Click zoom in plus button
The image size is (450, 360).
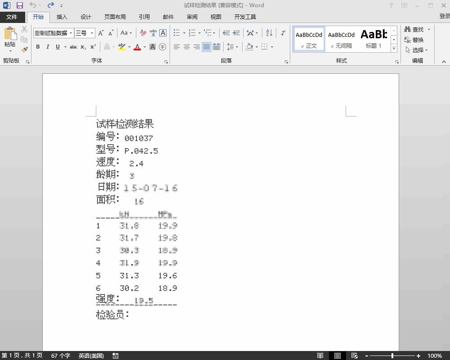(418, 355)
